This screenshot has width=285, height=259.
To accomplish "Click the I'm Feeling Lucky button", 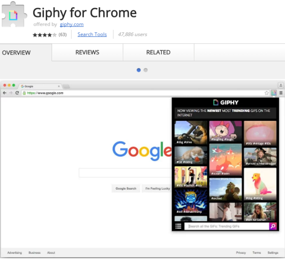I will [x=157, y=188].
